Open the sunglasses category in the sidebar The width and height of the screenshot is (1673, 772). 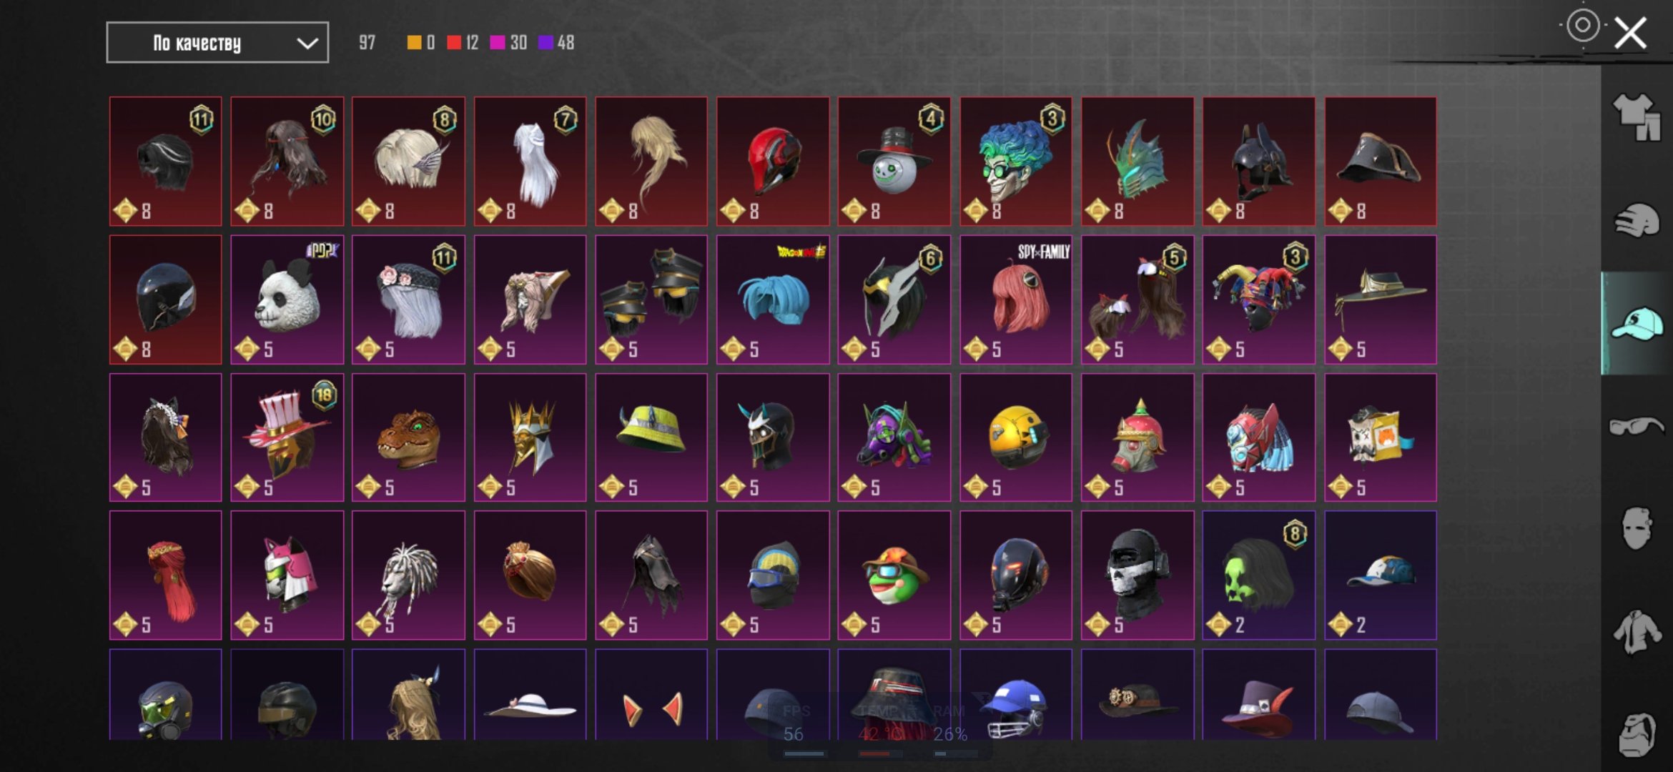1636,425
